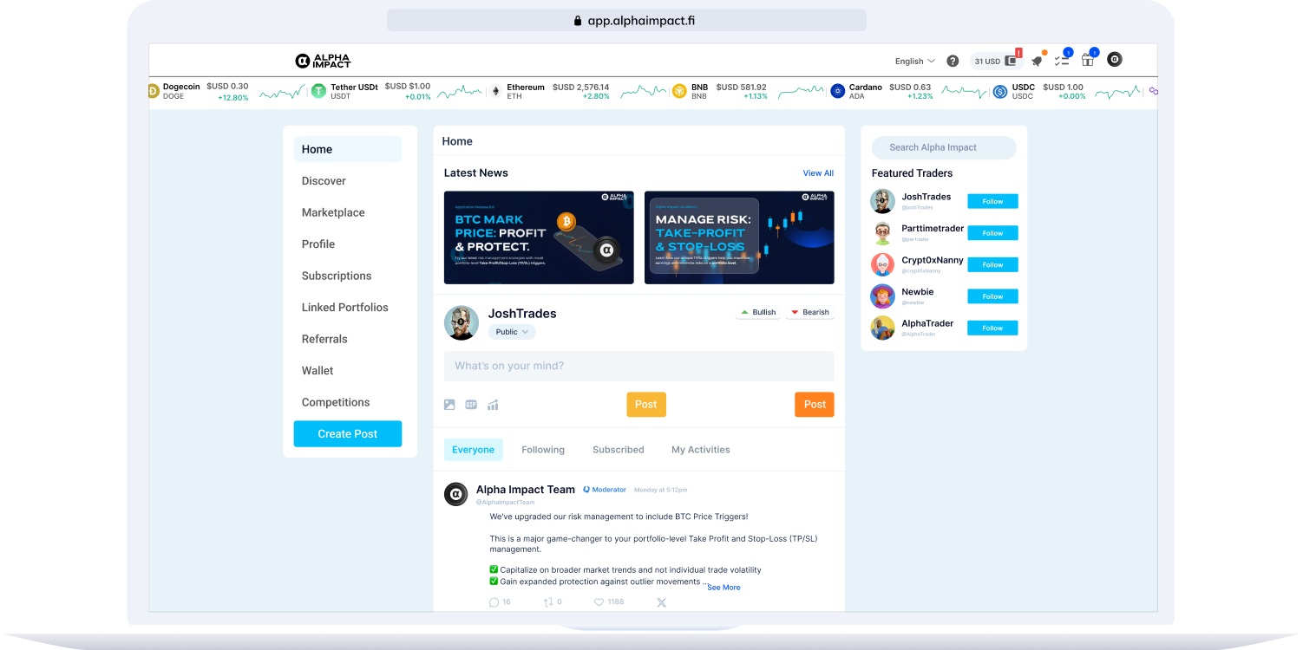Switch to the Following feed tab
The height and width of the screenshot is (650, 1303).
click(x=543, y=450)
